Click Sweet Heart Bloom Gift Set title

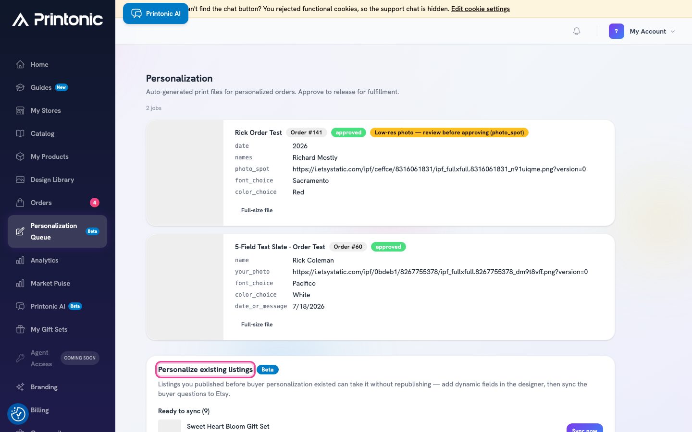[x=228, y=426]
